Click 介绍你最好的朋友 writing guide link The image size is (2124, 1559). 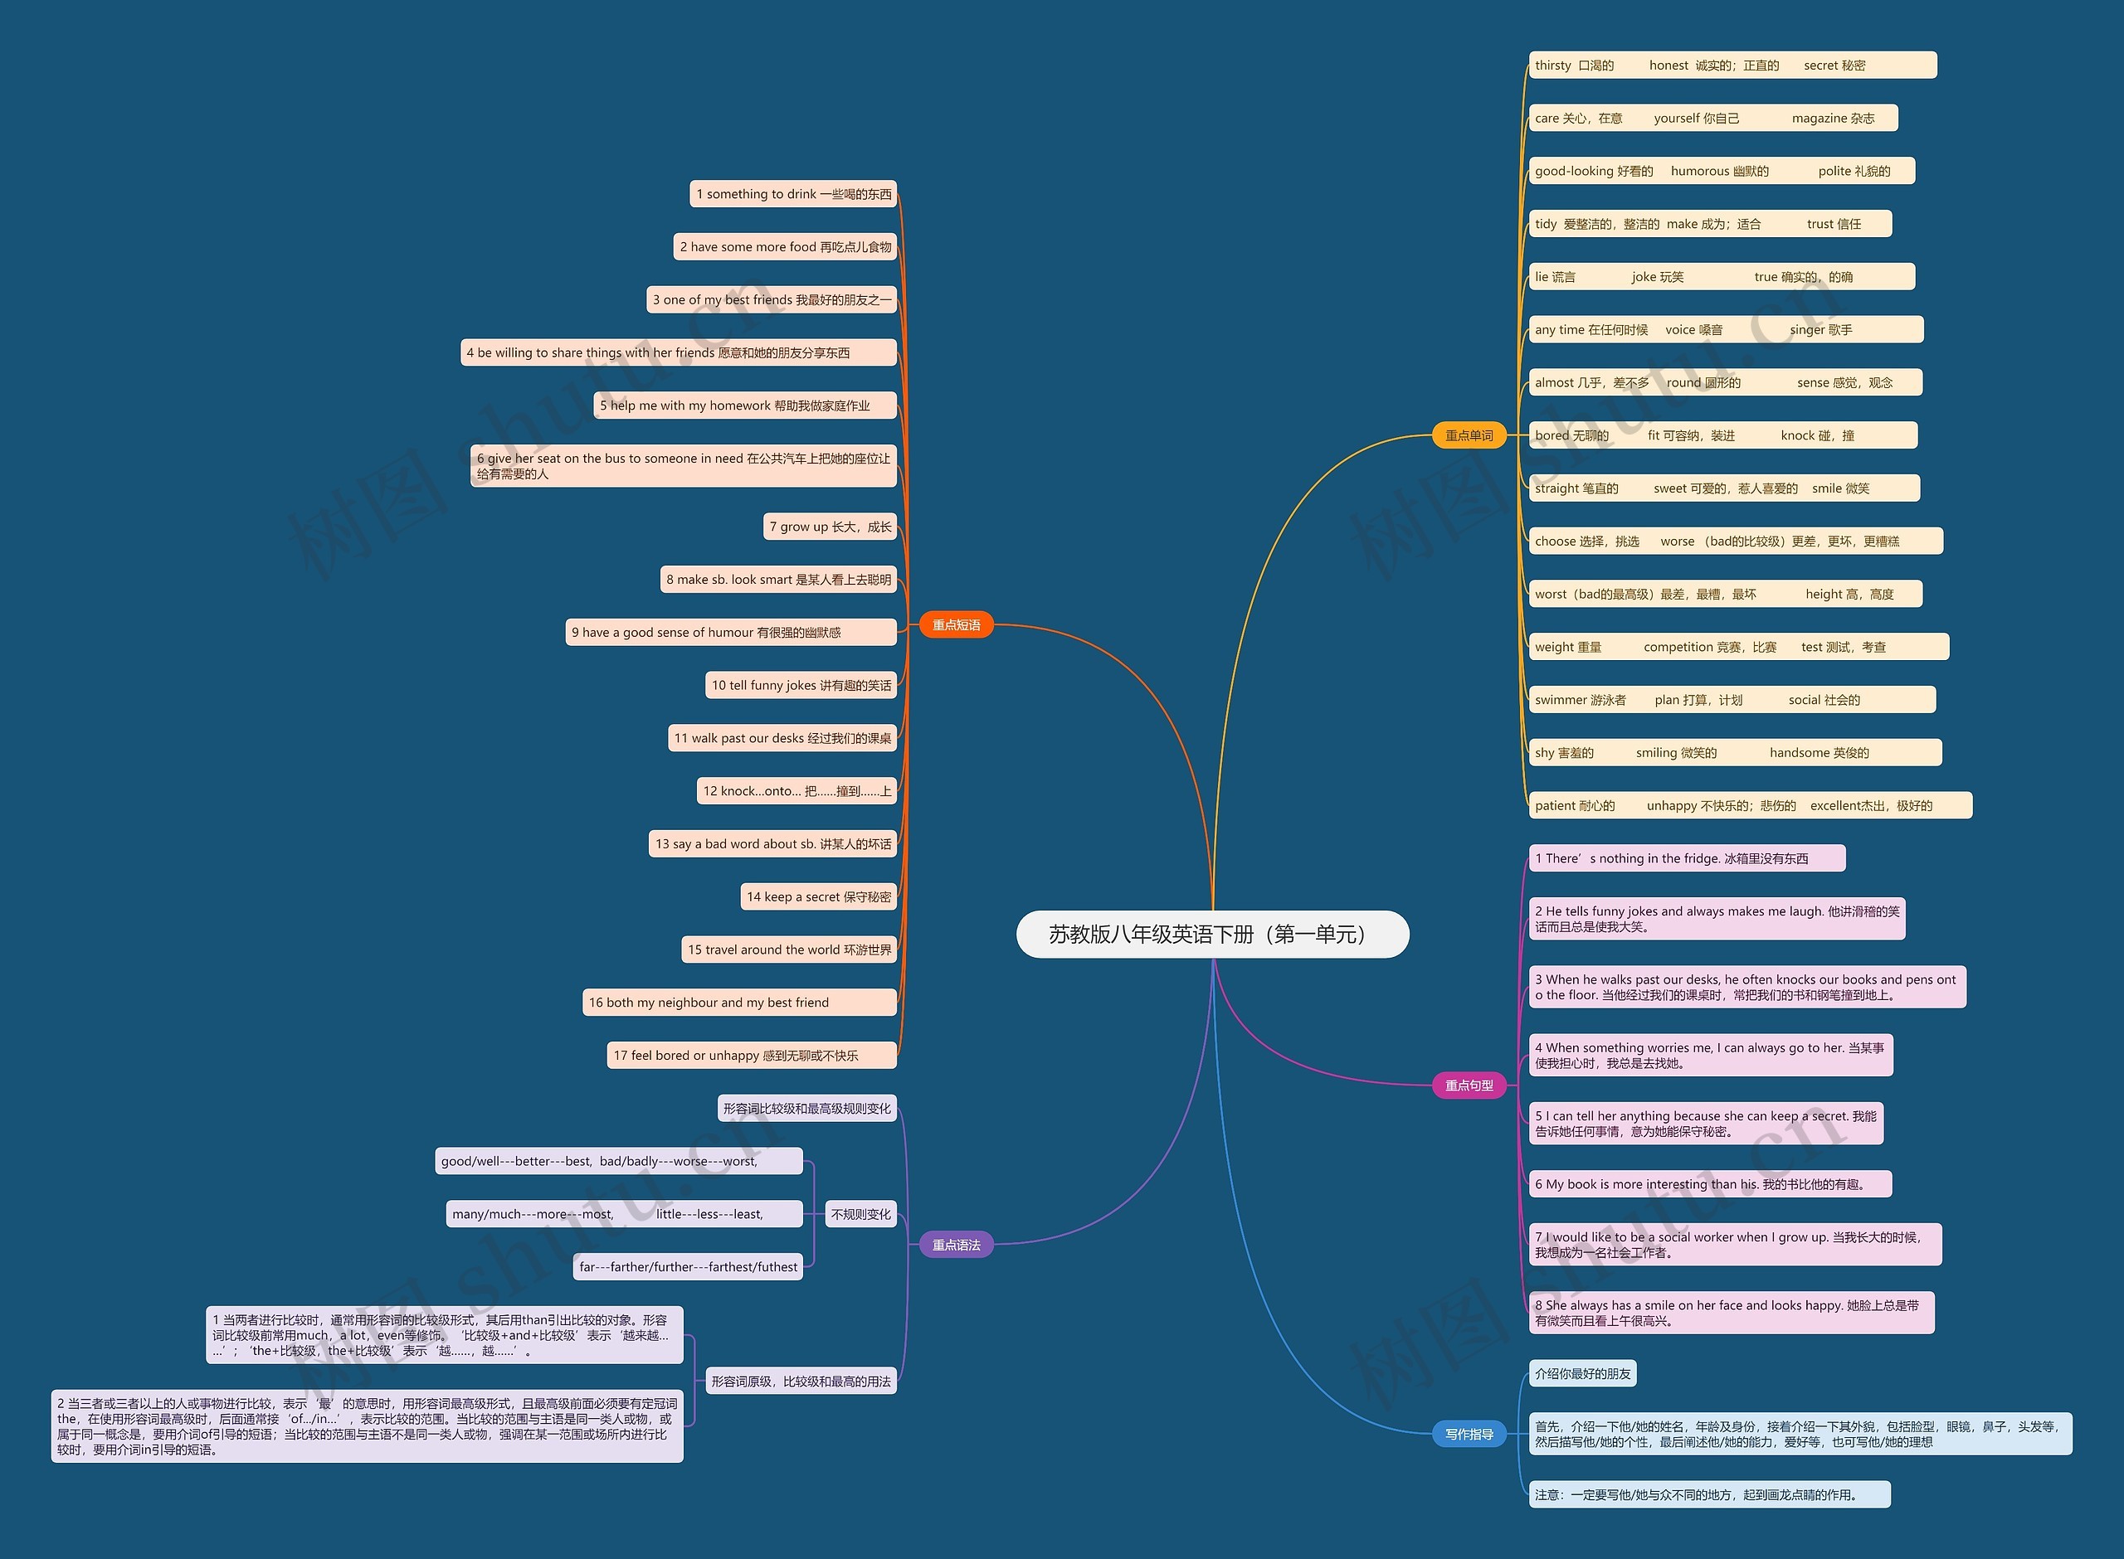click(1593, 1372)
